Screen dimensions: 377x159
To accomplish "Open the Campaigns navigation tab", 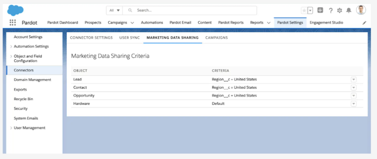I will coord(117,22).
